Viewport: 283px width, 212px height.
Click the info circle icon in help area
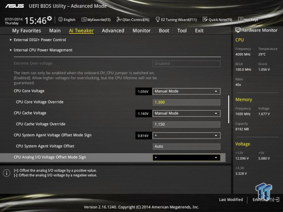click(7, 173)
